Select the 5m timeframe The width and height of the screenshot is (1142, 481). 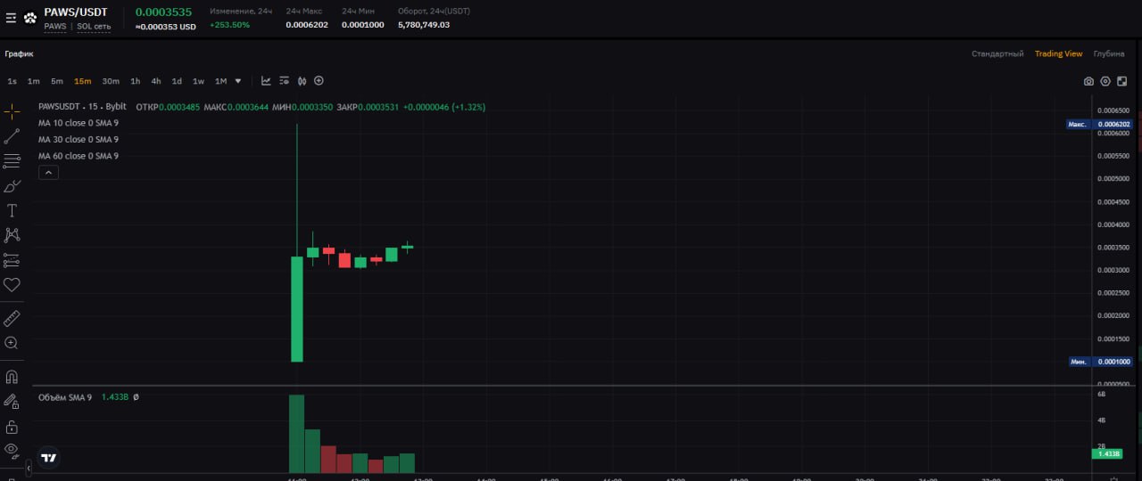coord(57,81)
